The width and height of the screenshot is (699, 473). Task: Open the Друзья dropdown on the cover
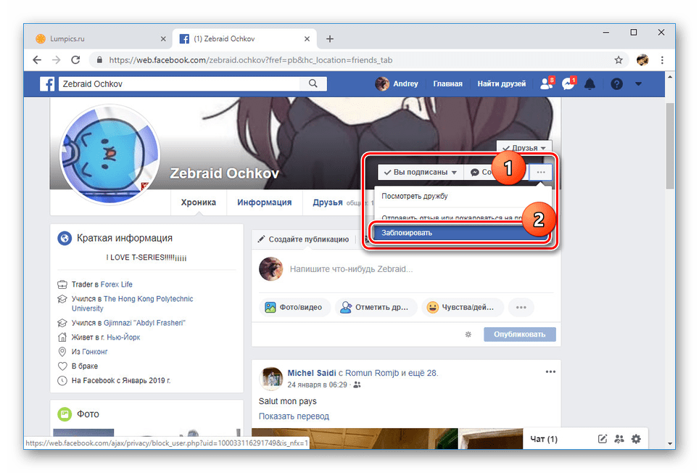click(524, 147)
